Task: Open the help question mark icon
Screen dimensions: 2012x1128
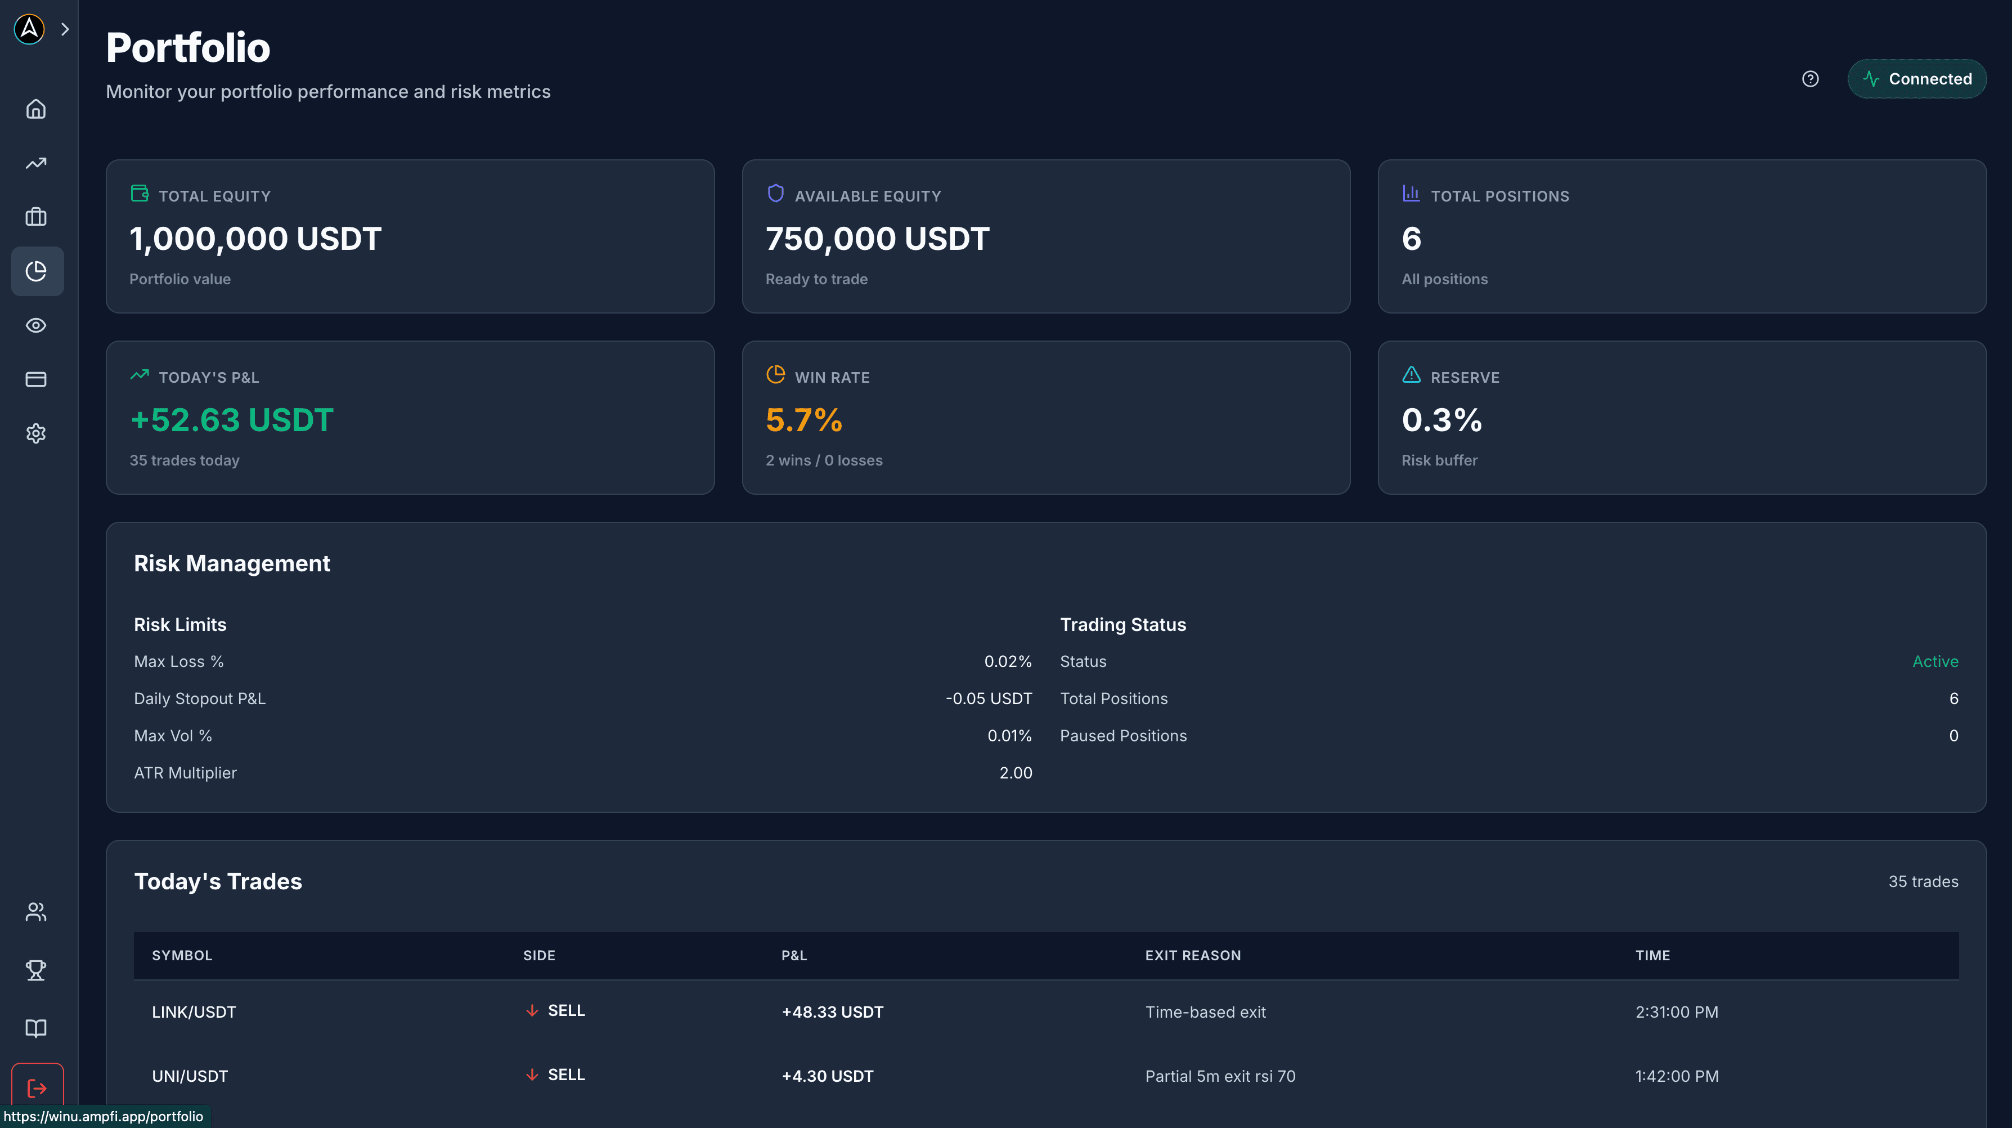Action: tap(1811, 78)
